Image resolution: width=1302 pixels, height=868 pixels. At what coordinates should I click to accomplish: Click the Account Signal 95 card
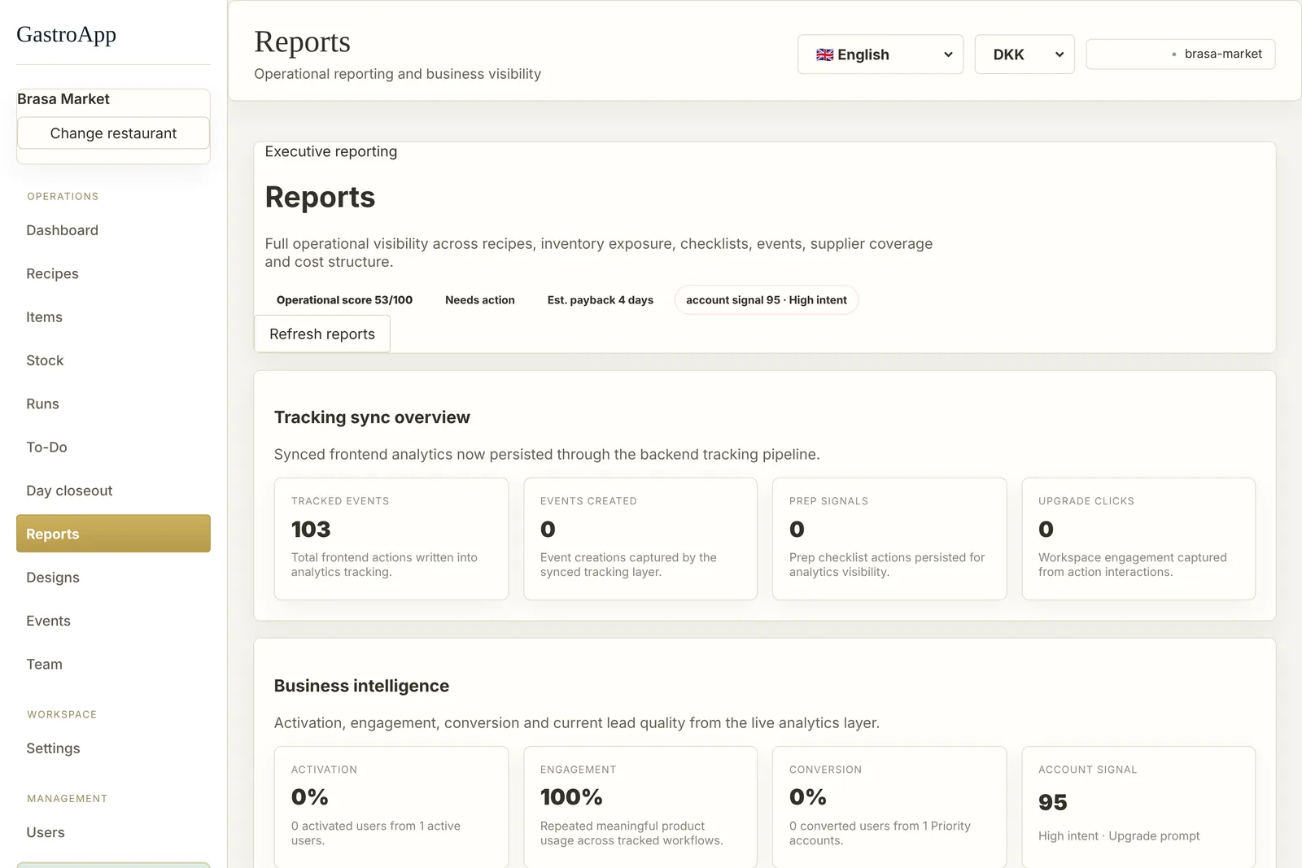click(1138, 807)
